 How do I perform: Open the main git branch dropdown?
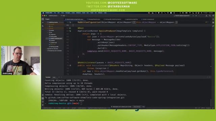click(x=64, y=16)
